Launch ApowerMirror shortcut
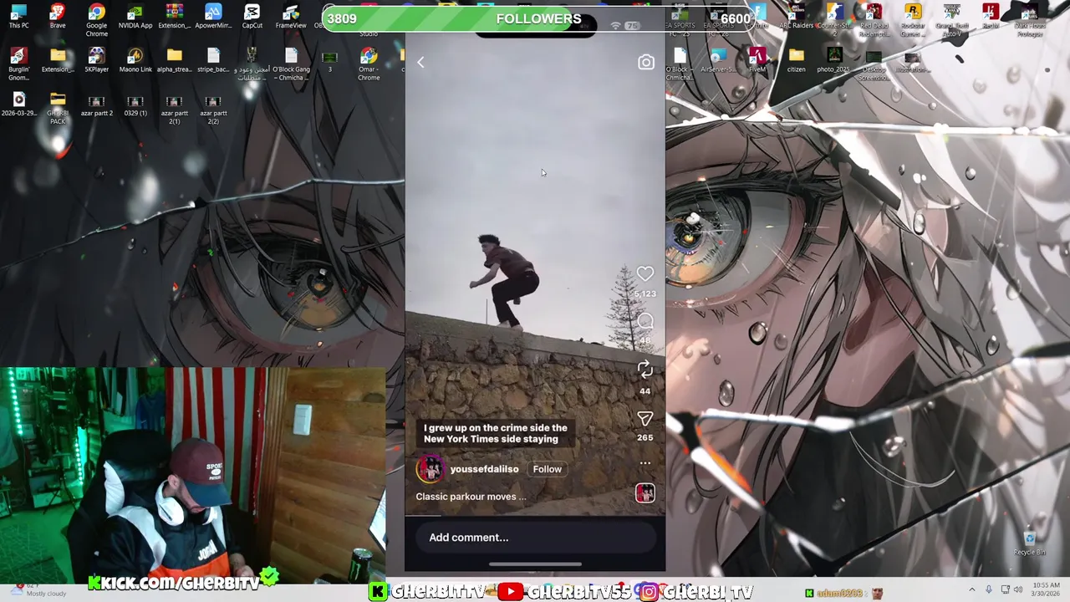Screen dimensions: 1070x602 213,16
